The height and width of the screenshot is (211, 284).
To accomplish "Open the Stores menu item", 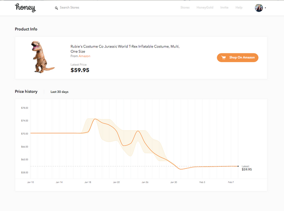I will (185, 8).
